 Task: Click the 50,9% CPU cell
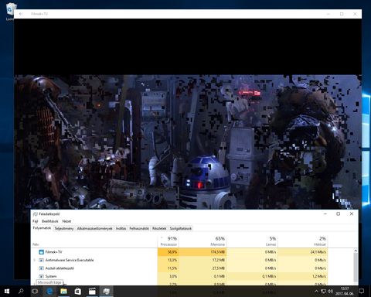pyautogui.click(x=168, y=252)
